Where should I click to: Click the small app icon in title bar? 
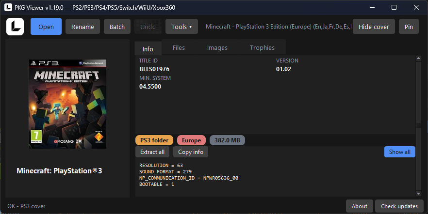click(8, 7)
